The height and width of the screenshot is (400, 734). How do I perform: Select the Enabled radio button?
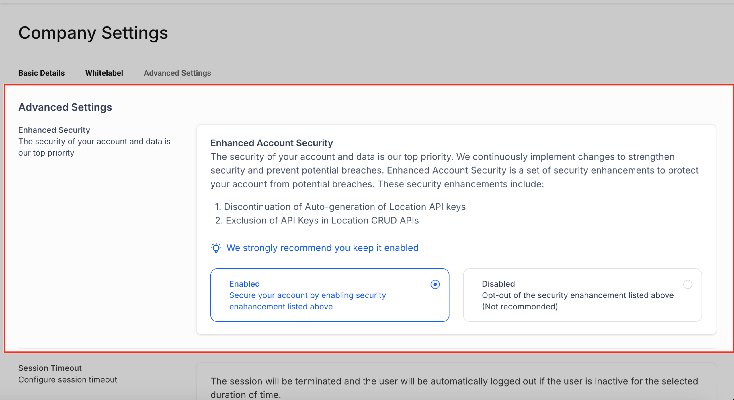pos(435,284)
